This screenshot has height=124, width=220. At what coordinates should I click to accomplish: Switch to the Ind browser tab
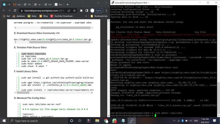pyautogui.click(x=48, y=4)
